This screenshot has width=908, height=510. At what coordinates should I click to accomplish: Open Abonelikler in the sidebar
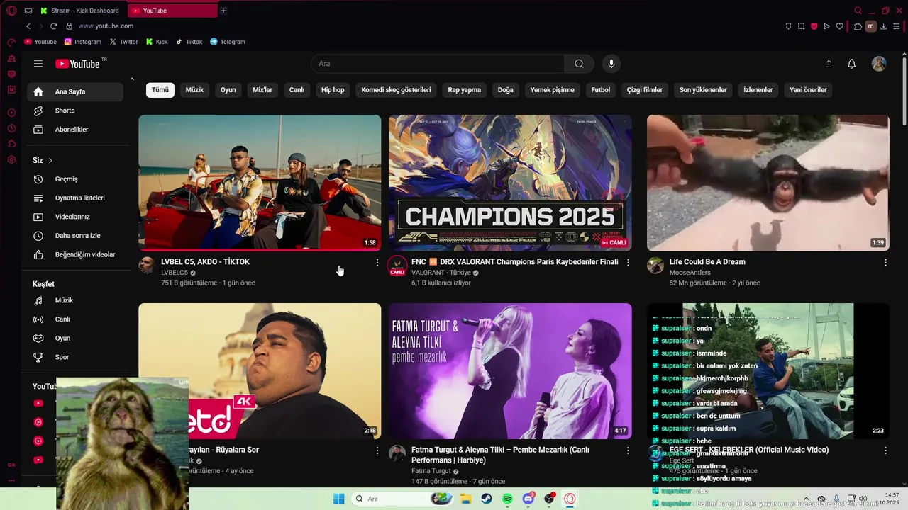click(x=75, y=130)
